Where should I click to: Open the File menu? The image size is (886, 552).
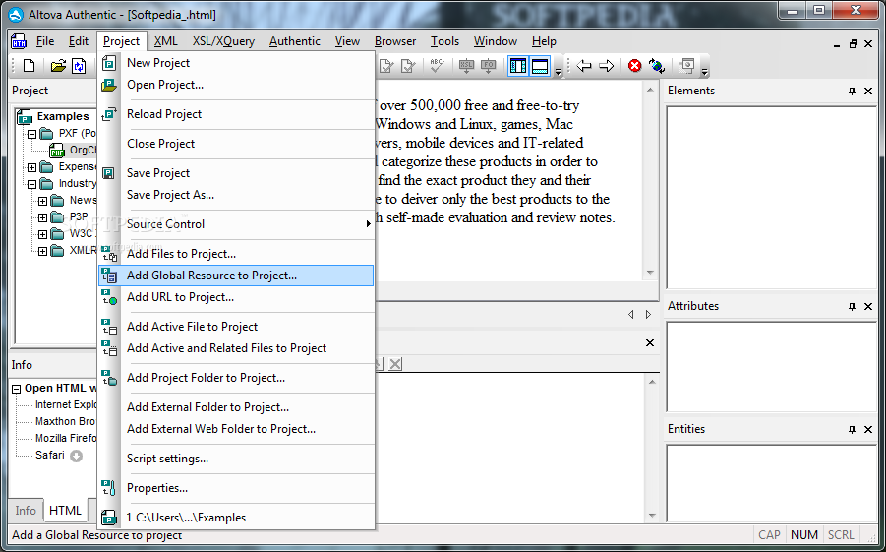pyautogui.click(x=45, y=41)
